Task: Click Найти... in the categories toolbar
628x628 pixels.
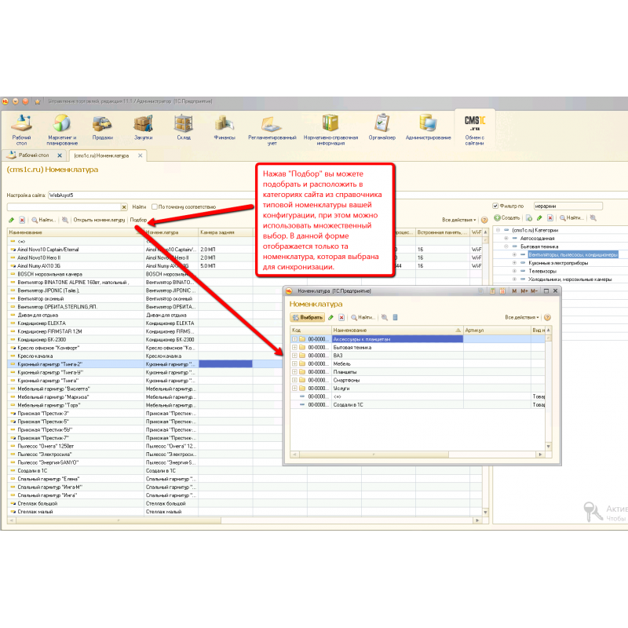Action: [x=572, y=218]
